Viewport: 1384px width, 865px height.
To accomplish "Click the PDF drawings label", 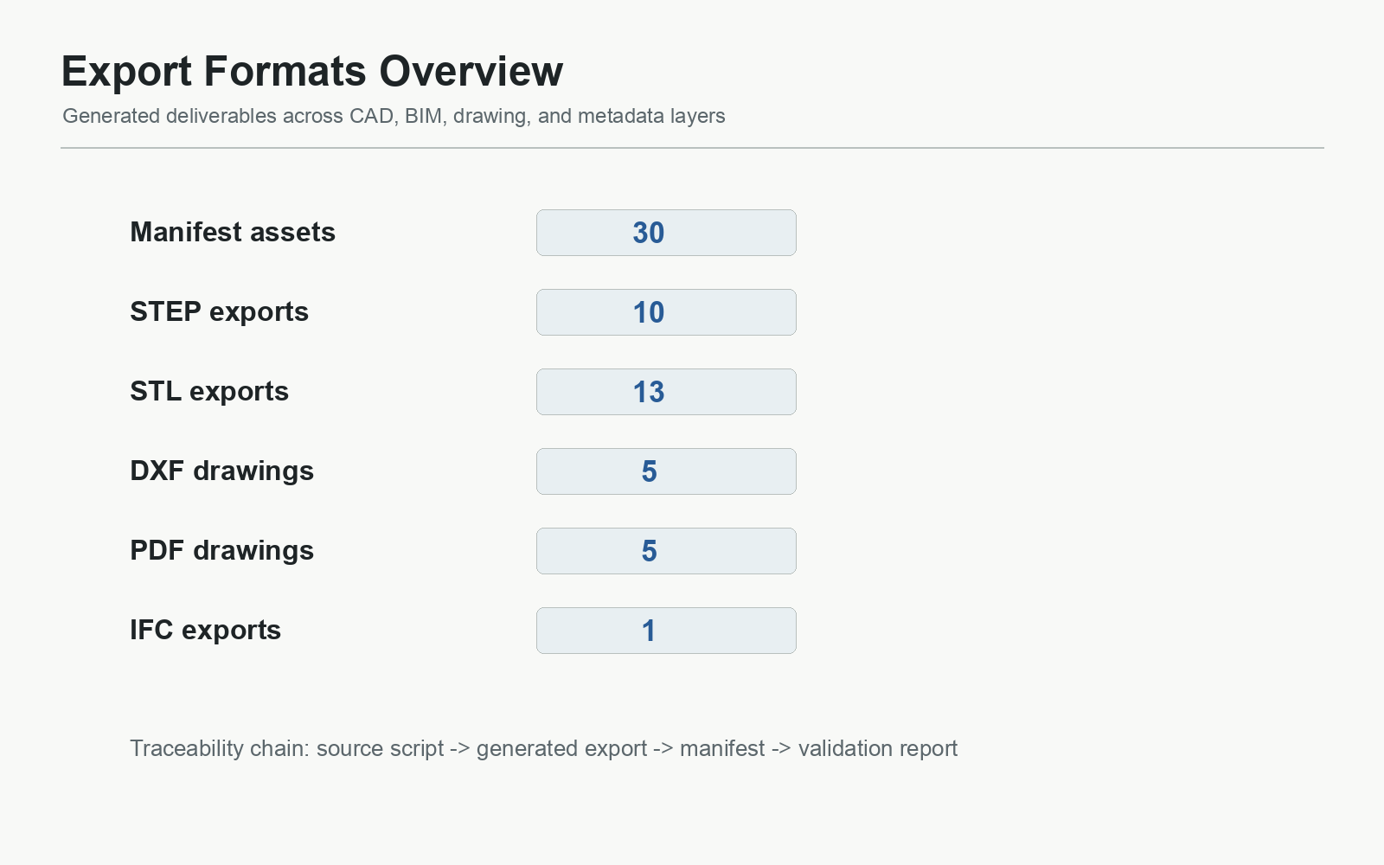I will [x=221, y=551].
